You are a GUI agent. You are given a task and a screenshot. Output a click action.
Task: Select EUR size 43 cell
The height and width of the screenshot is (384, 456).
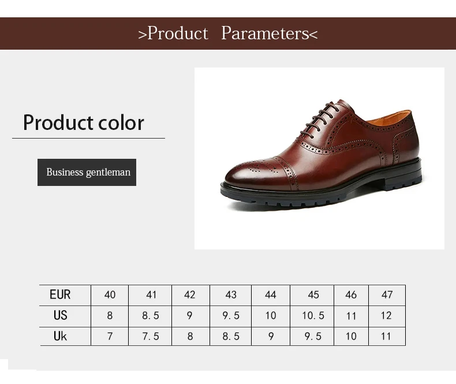[231, 295]
